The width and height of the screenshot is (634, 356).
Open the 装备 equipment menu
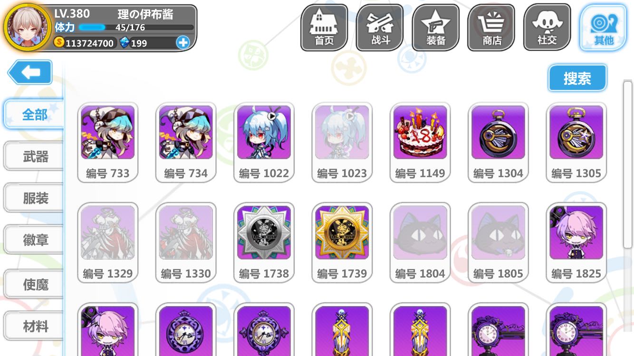pos(435,28)
